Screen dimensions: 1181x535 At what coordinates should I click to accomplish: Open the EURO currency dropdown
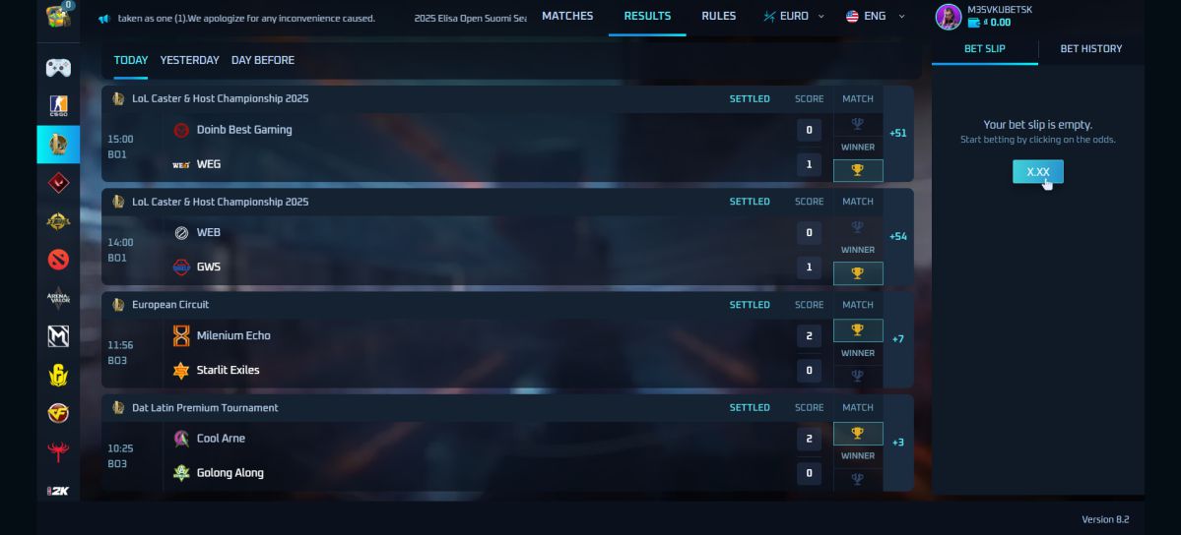pos(794,16)
